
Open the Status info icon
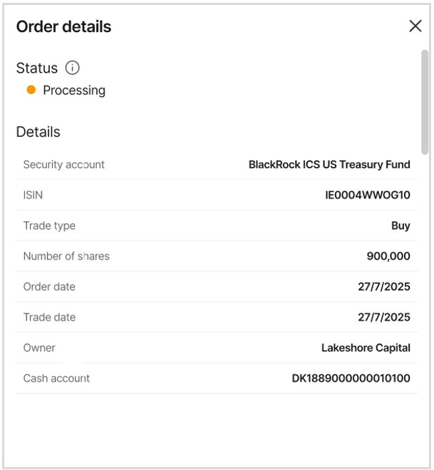click(x=72, y=68)
